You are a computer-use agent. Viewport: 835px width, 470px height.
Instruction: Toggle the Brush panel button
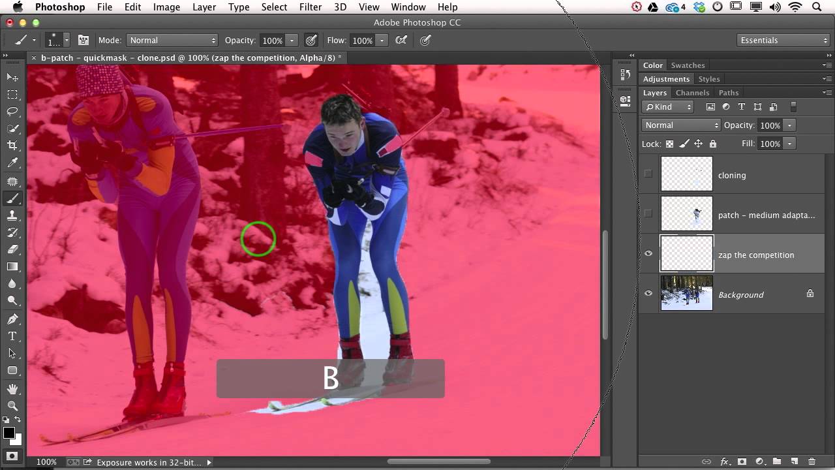83,40
